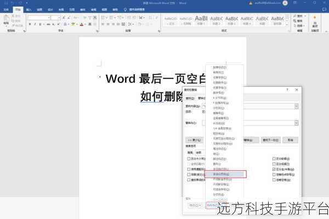Enable 使用通配符 wildcards checkbox

coord(189,169)
